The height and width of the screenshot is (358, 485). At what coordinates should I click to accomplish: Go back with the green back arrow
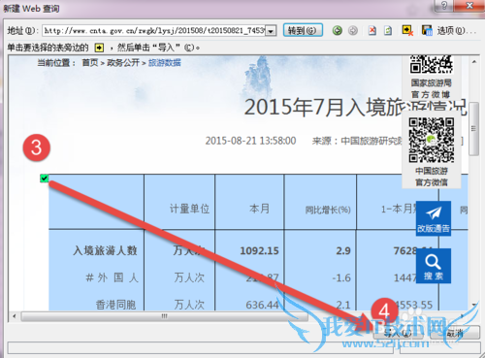click(x=338, y=31)
